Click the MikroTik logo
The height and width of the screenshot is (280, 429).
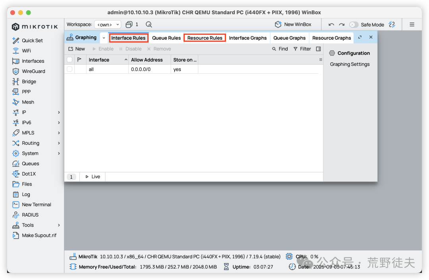tap(35, 27)
